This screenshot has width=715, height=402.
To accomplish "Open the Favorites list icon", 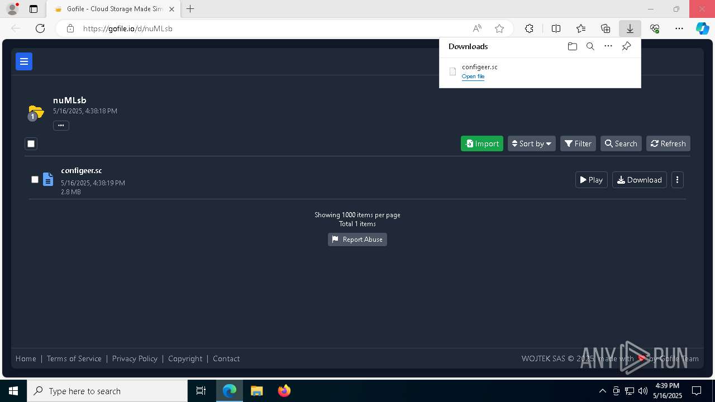I will point(581,28).
